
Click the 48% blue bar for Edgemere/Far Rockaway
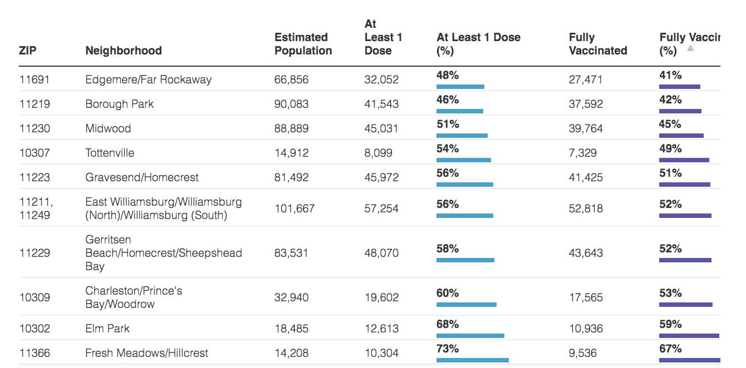(x=460, y=87)
